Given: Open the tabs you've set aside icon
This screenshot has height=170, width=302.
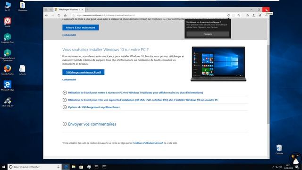Looking at the screenshot, I should 46,9.
